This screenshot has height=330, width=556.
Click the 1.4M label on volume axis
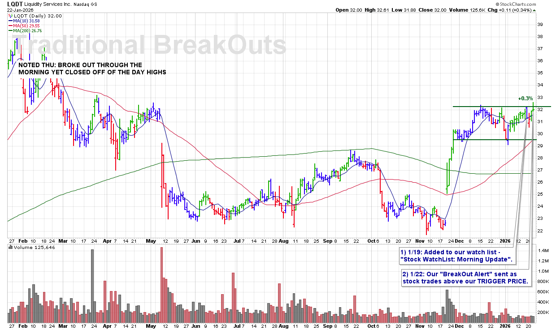[543, 250]
